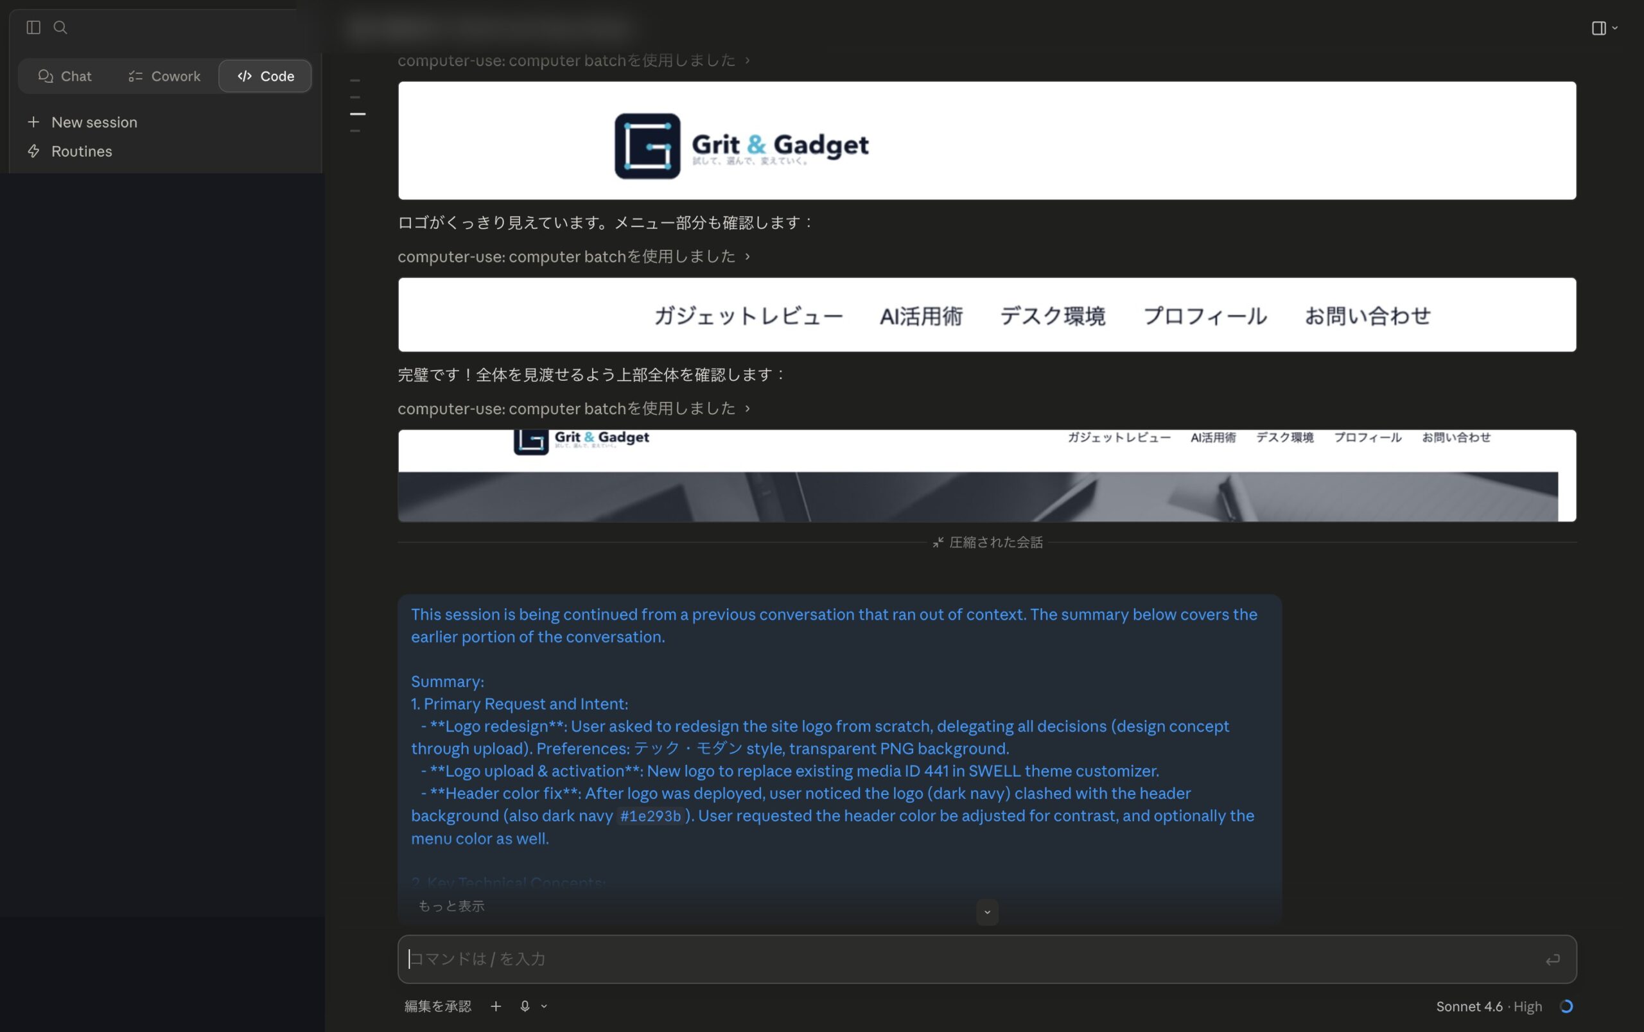
Task: Click the plus attachment icon below the input
Action: (x=496, y=1006)
